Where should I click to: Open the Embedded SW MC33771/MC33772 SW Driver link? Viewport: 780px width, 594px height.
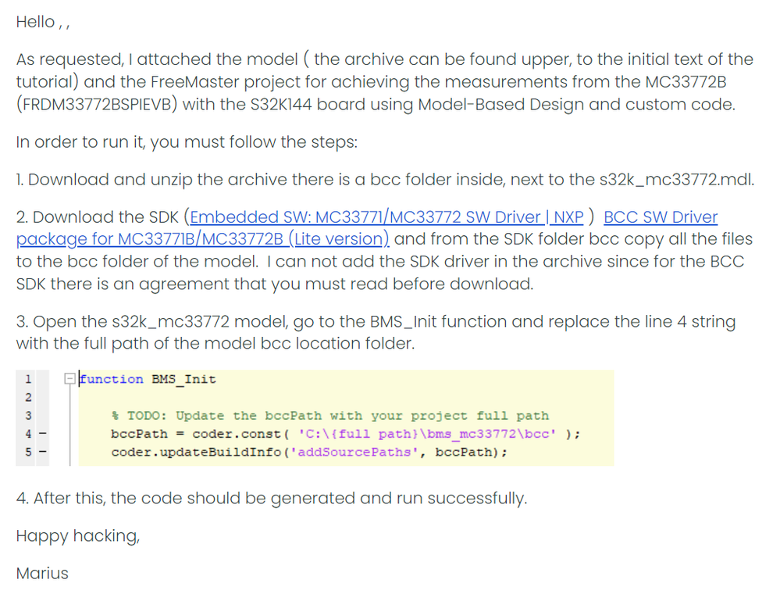(386, 217)
